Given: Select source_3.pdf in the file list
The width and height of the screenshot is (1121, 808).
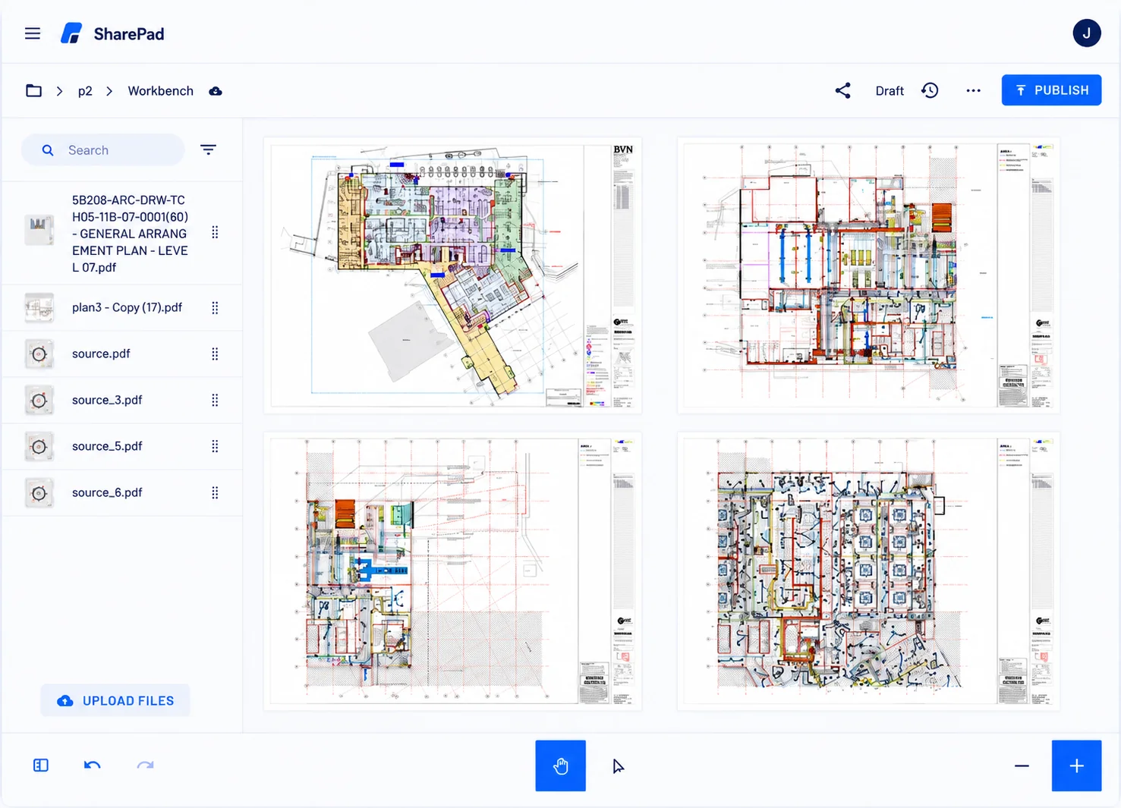Looking at the screenshot, I should tap(122, 401).
